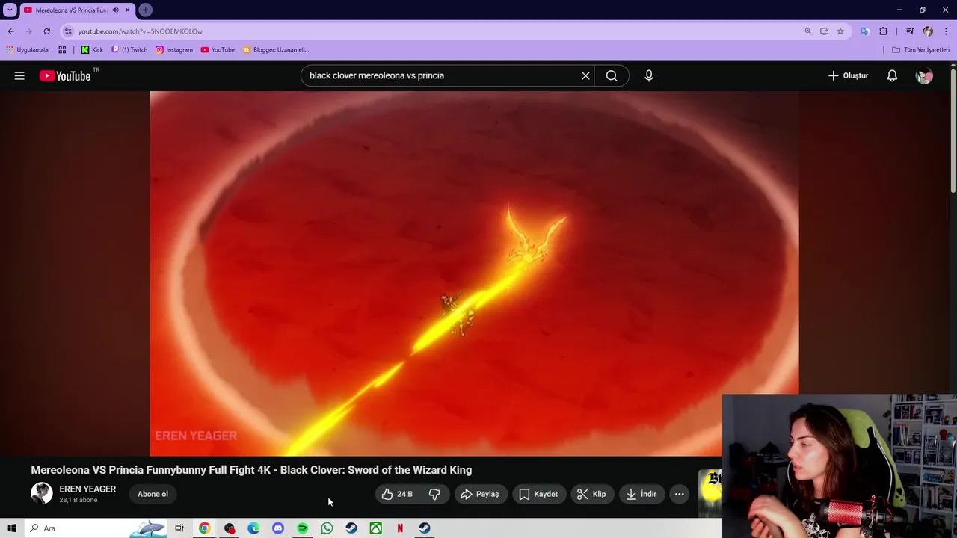Clear the search text with the X

(585, 75)
